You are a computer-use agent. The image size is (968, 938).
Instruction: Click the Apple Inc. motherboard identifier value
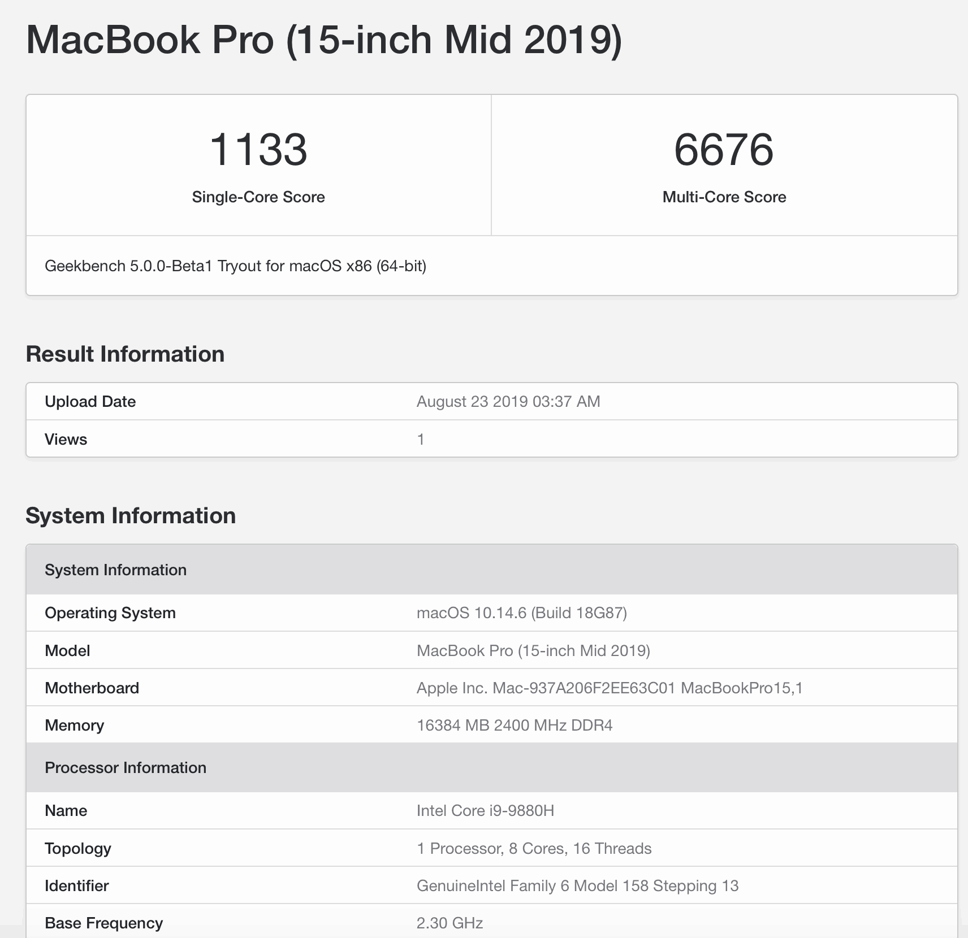click(610, 688)
